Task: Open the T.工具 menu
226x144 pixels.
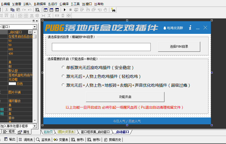Action: click(x=75, y=4)
